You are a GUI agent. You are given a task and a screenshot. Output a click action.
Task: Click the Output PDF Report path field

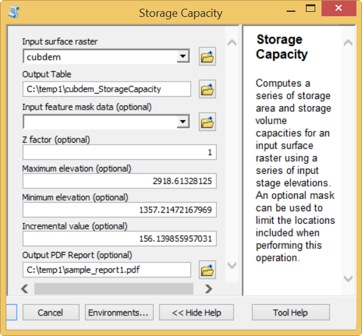coord(107,270)
